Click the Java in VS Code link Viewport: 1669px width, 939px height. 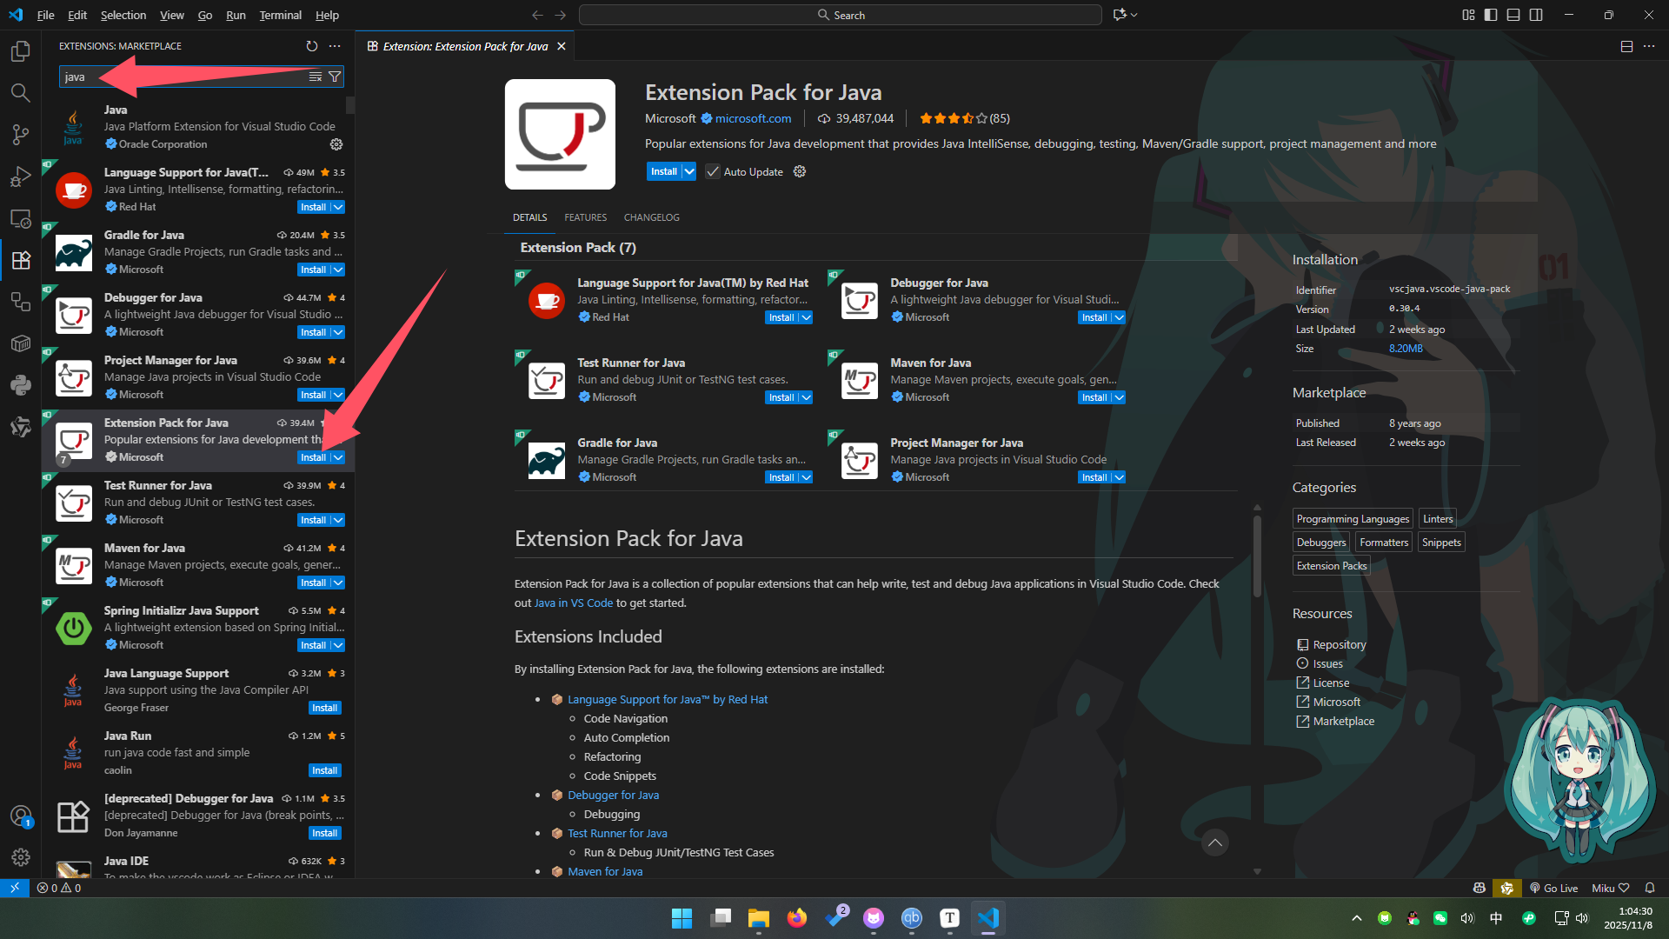573,603
